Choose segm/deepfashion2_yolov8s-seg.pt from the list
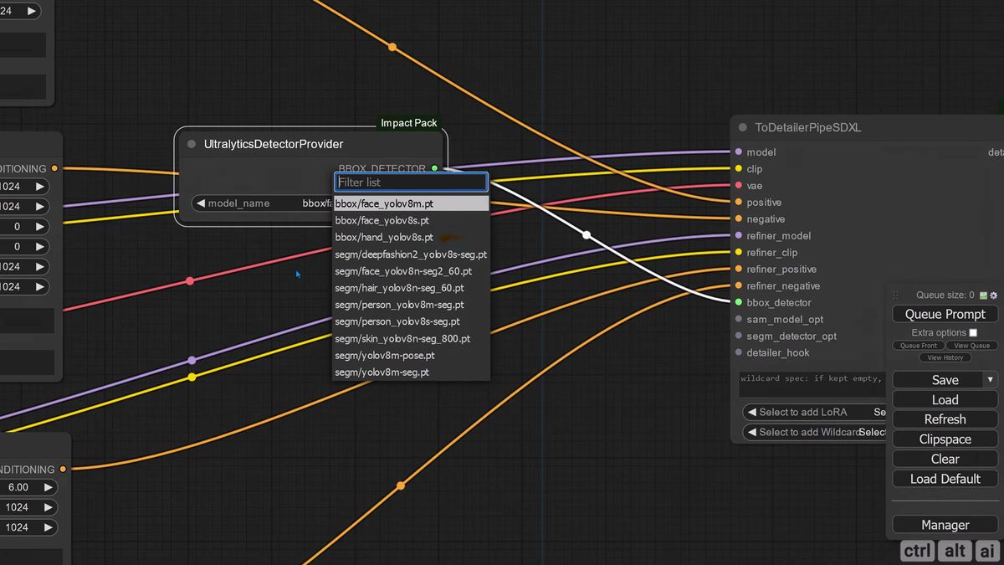This screenshot has width=1004, height=565. click(411, 254)
